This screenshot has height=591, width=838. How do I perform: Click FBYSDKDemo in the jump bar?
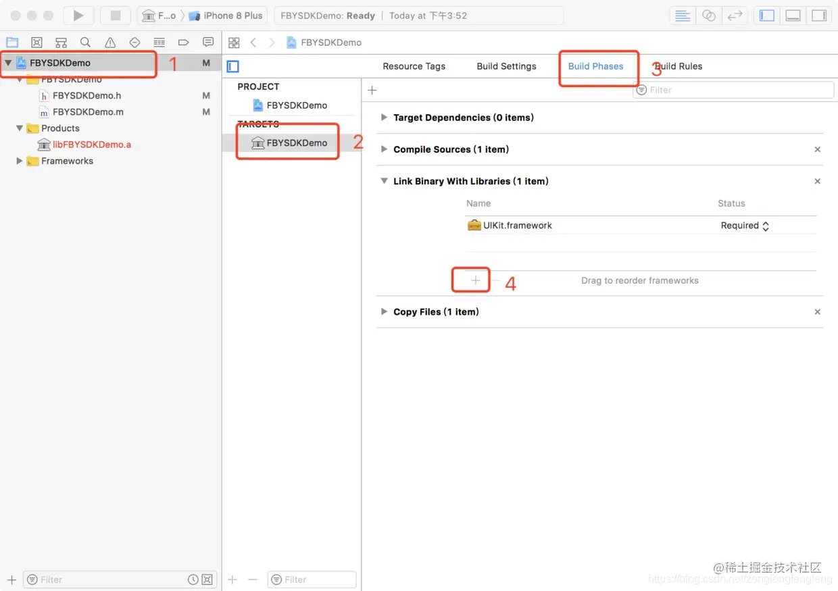pyautogui.click(x=324, y=43)
